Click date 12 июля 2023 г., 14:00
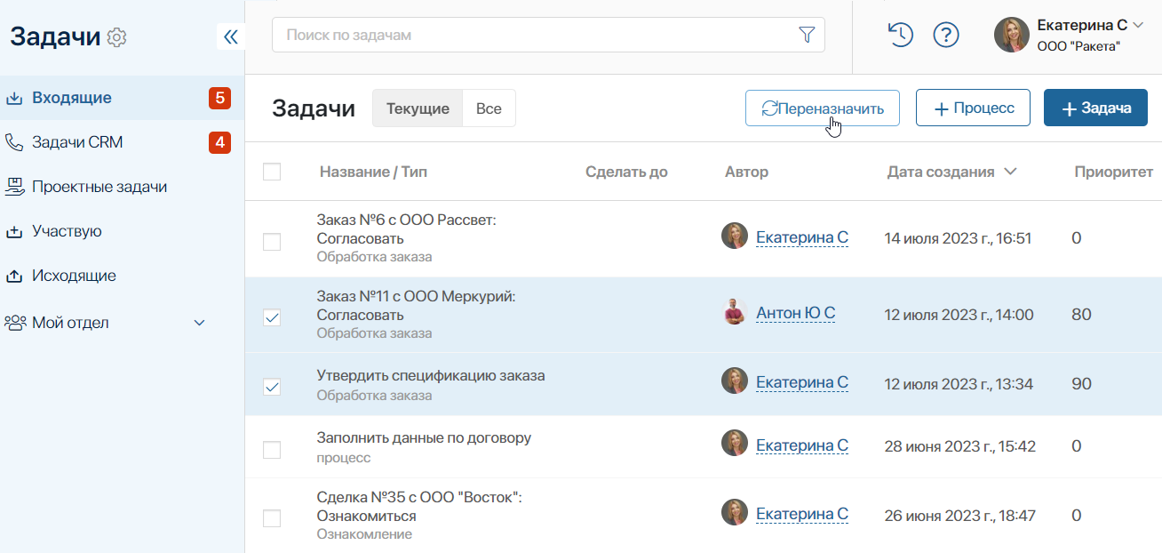Image resolution: width=1162 pixels, height=553 pixels. click(x=959, y=315)
